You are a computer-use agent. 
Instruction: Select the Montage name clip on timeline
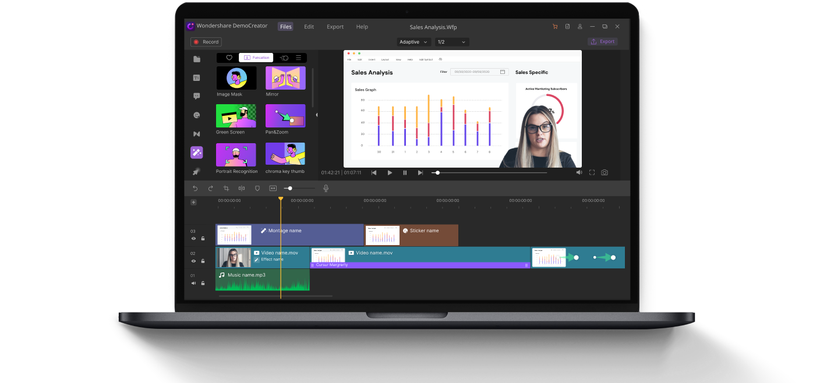point(289,235)
